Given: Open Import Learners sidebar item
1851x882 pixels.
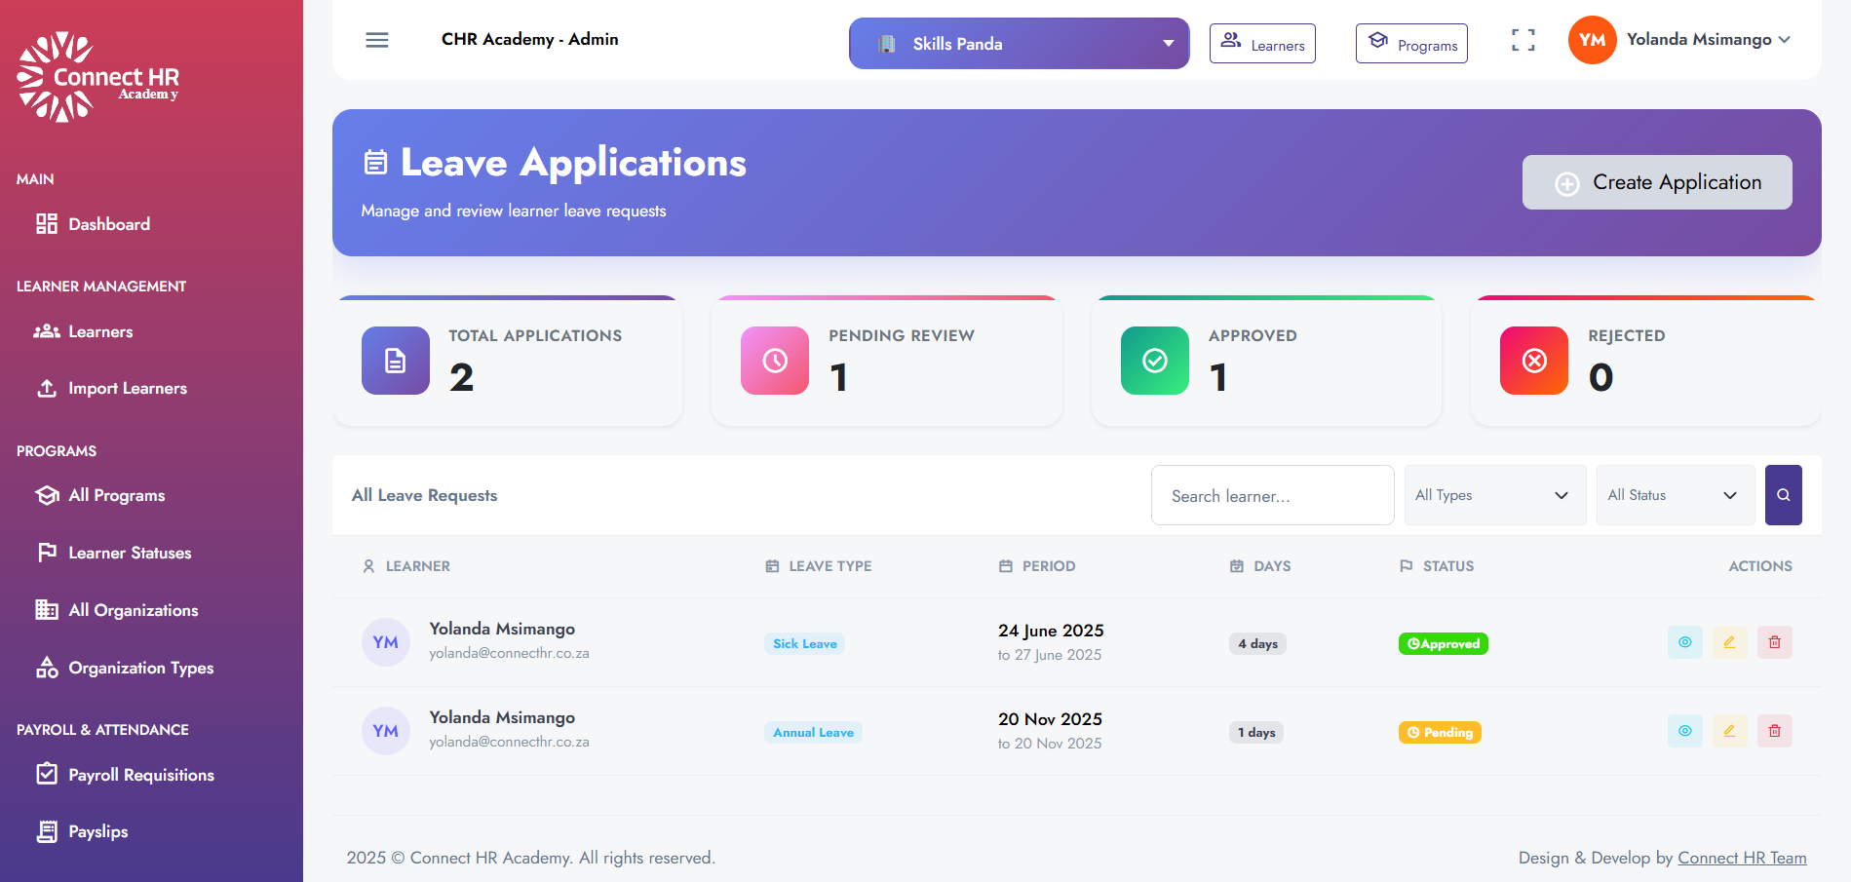Looking at the screenshot, I should [127, 388].
